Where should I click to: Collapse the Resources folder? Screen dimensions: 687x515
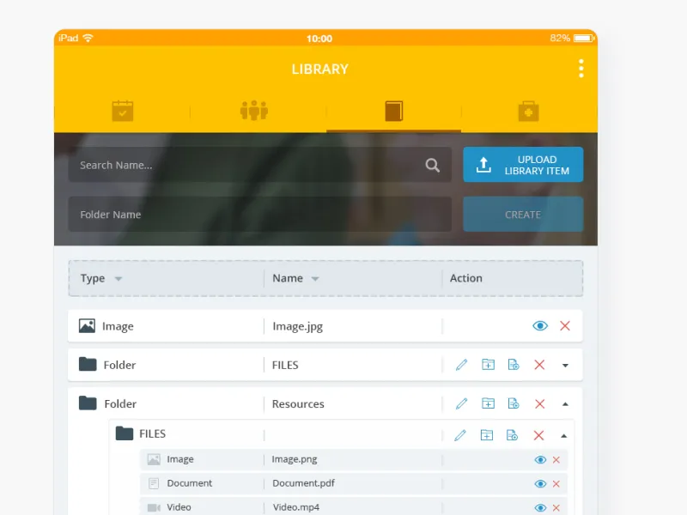click(565, 404)
